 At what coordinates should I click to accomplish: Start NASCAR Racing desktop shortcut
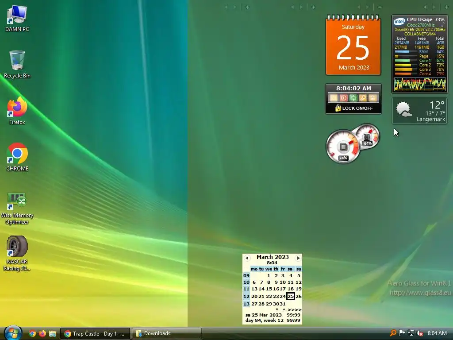(x=17, y=253)
